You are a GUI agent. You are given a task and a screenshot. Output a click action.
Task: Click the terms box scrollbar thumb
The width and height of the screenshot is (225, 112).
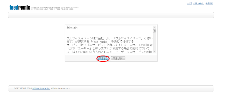(154, 31)
